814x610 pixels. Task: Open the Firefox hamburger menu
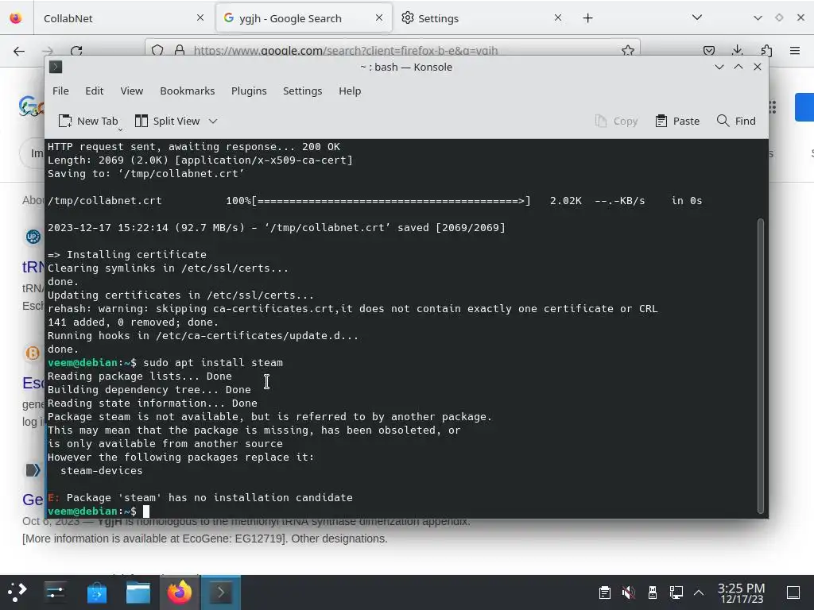pyautogui.click(x=795, y=50)
